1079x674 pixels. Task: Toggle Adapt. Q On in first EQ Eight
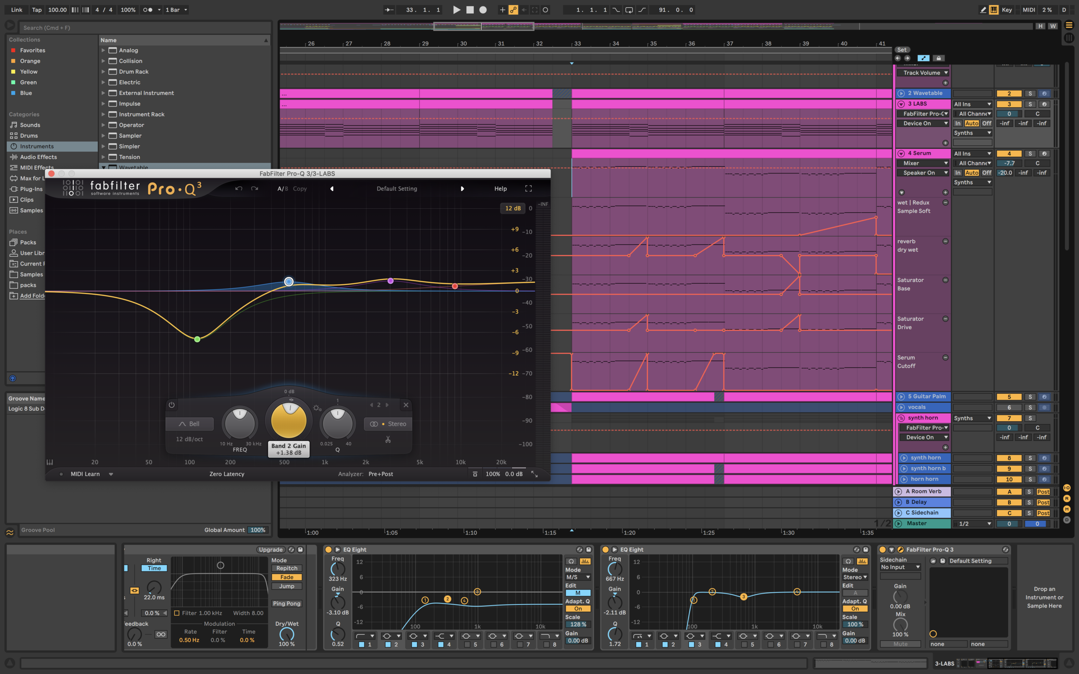pos(577,608)
